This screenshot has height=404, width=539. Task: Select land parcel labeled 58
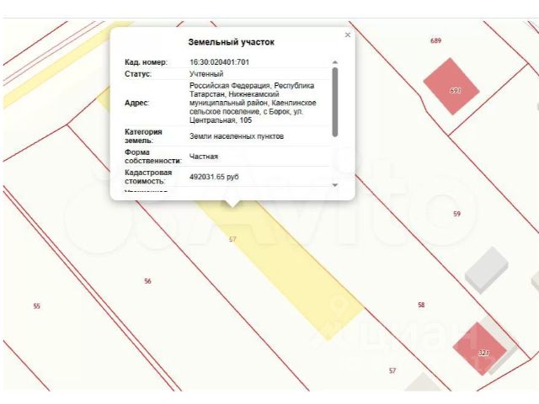(421, 305)
